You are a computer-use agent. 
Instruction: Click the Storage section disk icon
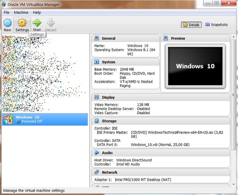tap(97, 121)
